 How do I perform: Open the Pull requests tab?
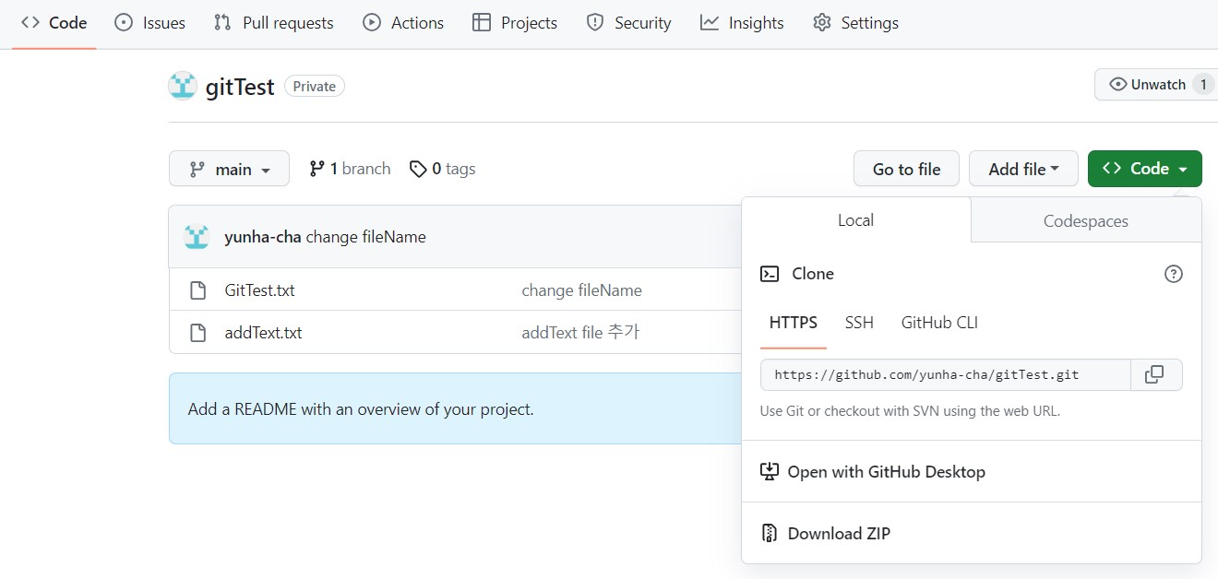(274, 23)
